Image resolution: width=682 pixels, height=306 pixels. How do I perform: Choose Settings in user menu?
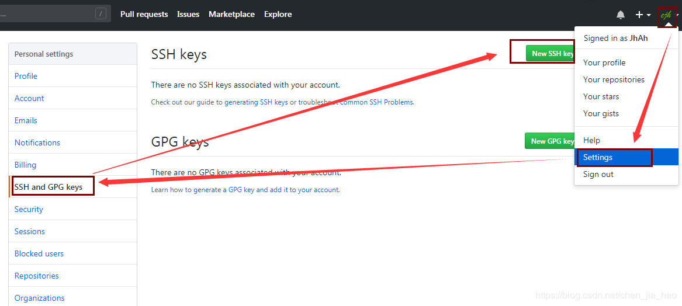[626, 157]
